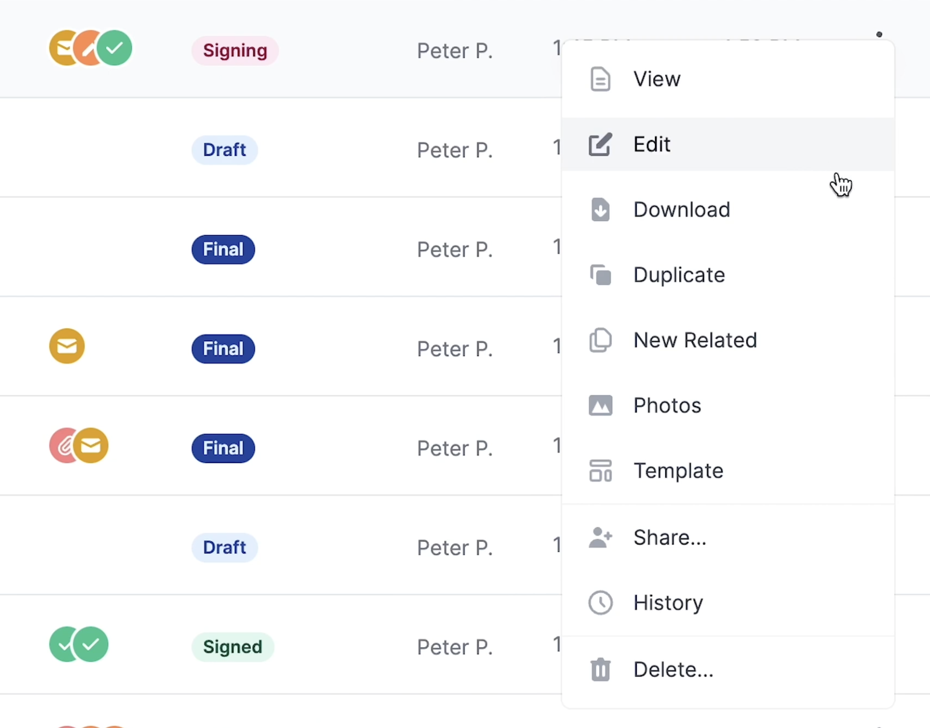This screenshot has width=930, height=728.
Task: Click the orange envelope icon beside the Final row
Action: point(66,346)
